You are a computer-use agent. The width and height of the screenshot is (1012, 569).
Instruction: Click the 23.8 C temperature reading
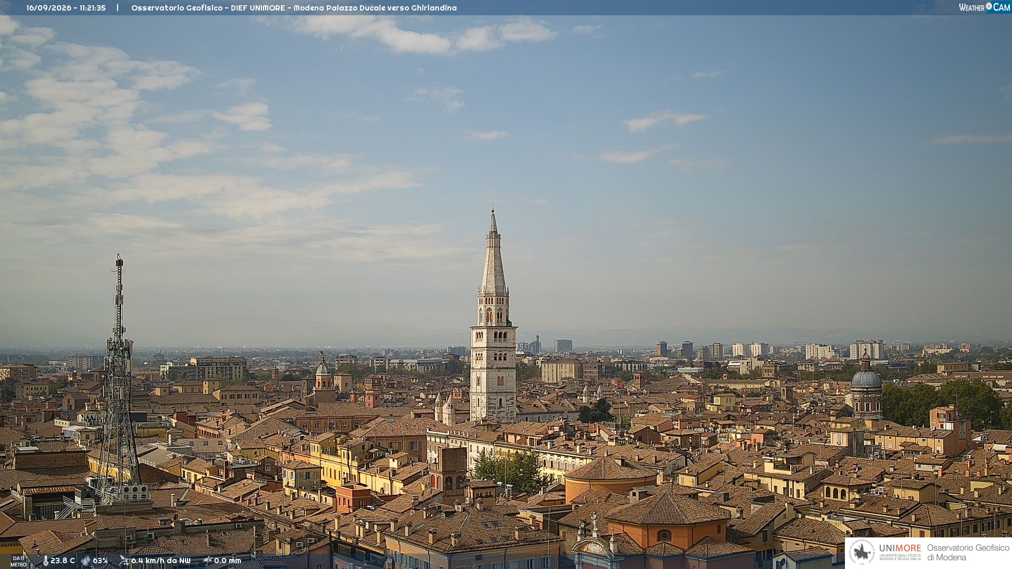[x=63, y=561]
